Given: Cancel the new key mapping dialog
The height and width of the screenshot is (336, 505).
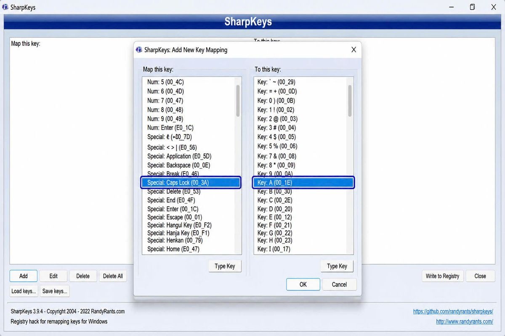Looking at the screenshot, I should pyautogui.click(x=339, y=284).
